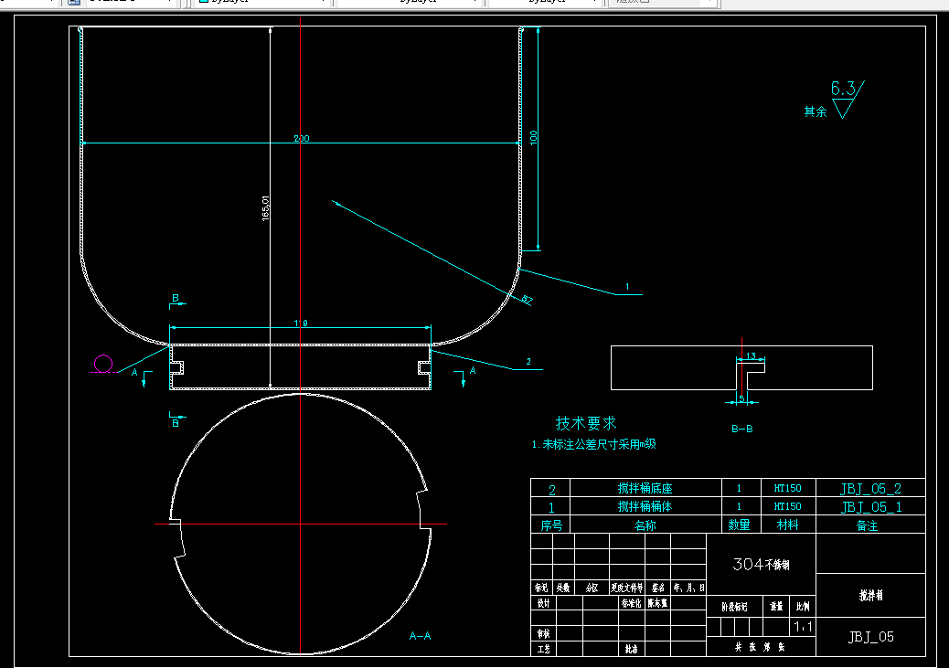Click the JBJ_05_2 remark cell
The width and height of the screenshot is (949, 668).
pos(870,488)
